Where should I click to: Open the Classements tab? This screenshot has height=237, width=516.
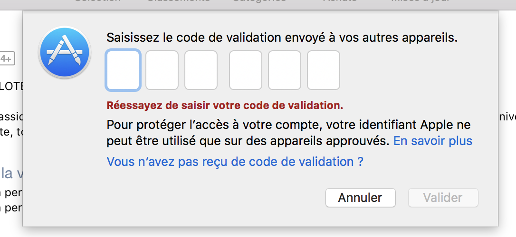tap(178, 2)
